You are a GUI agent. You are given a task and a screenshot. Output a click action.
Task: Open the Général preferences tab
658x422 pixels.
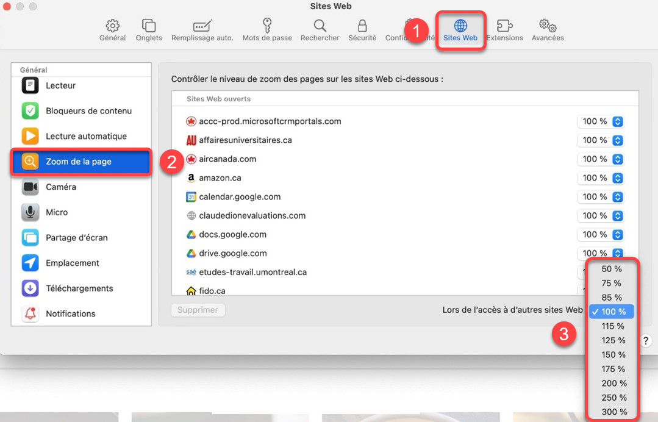(x=112, y=30)
